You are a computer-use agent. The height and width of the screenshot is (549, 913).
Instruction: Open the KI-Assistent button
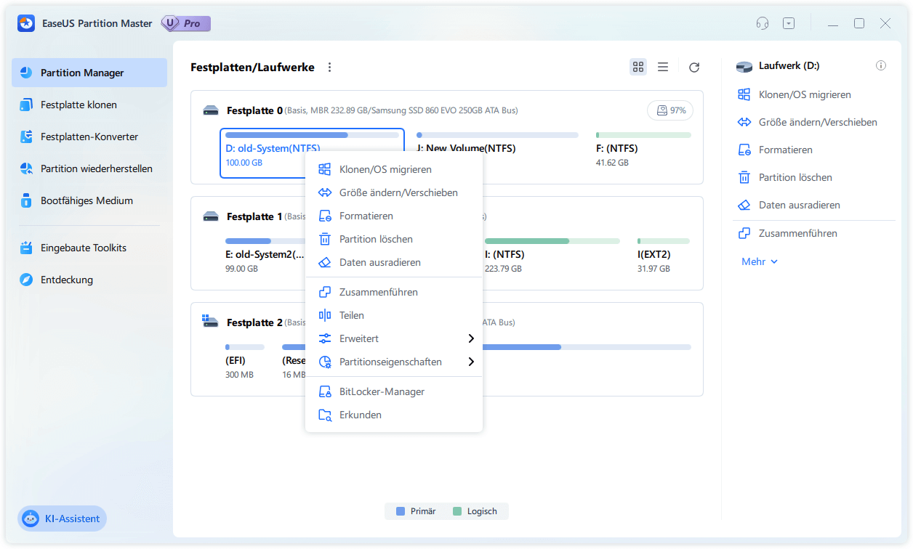(63, 518)
